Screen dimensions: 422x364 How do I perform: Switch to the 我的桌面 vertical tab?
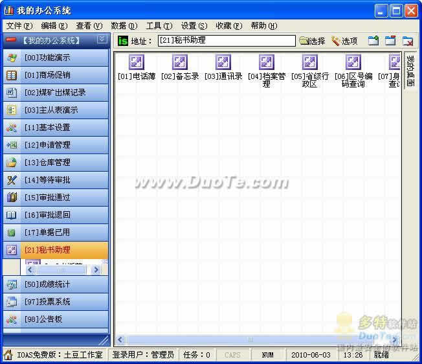tap(410, 71)
